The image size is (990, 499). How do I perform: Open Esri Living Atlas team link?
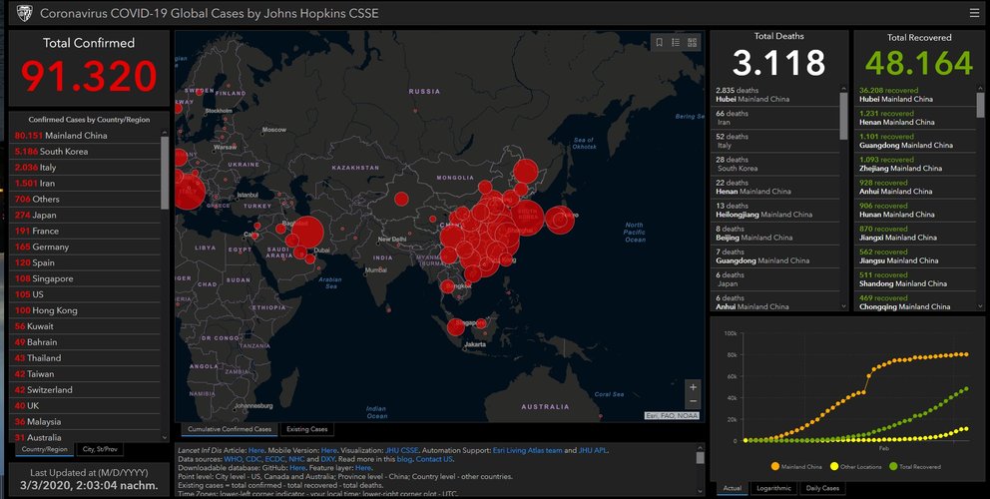[x=527, y=450]
